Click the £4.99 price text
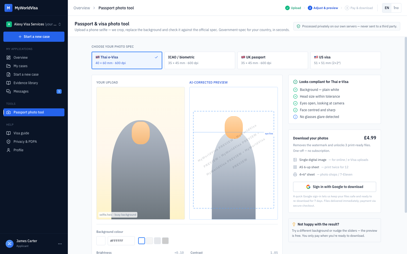This screenshot has width=407, height=254. [x=370, y=138]
